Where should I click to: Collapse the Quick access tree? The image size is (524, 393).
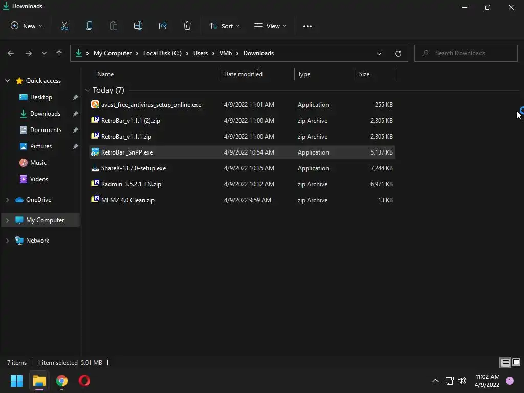click(x=7, y=80)
